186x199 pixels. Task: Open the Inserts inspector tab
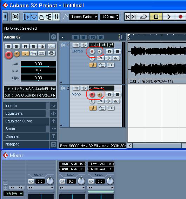pyautogui.click(x=26, y=106)
